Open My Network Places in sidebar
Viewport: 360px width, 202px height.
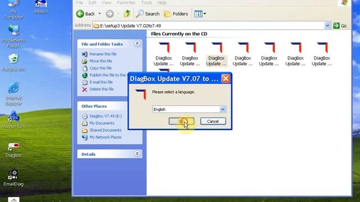105,137
